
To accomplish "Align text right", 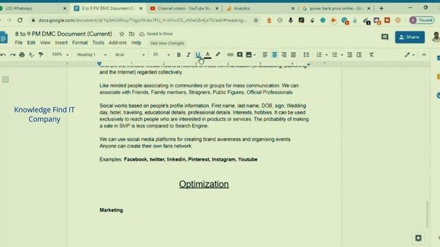I will (284, 55).
